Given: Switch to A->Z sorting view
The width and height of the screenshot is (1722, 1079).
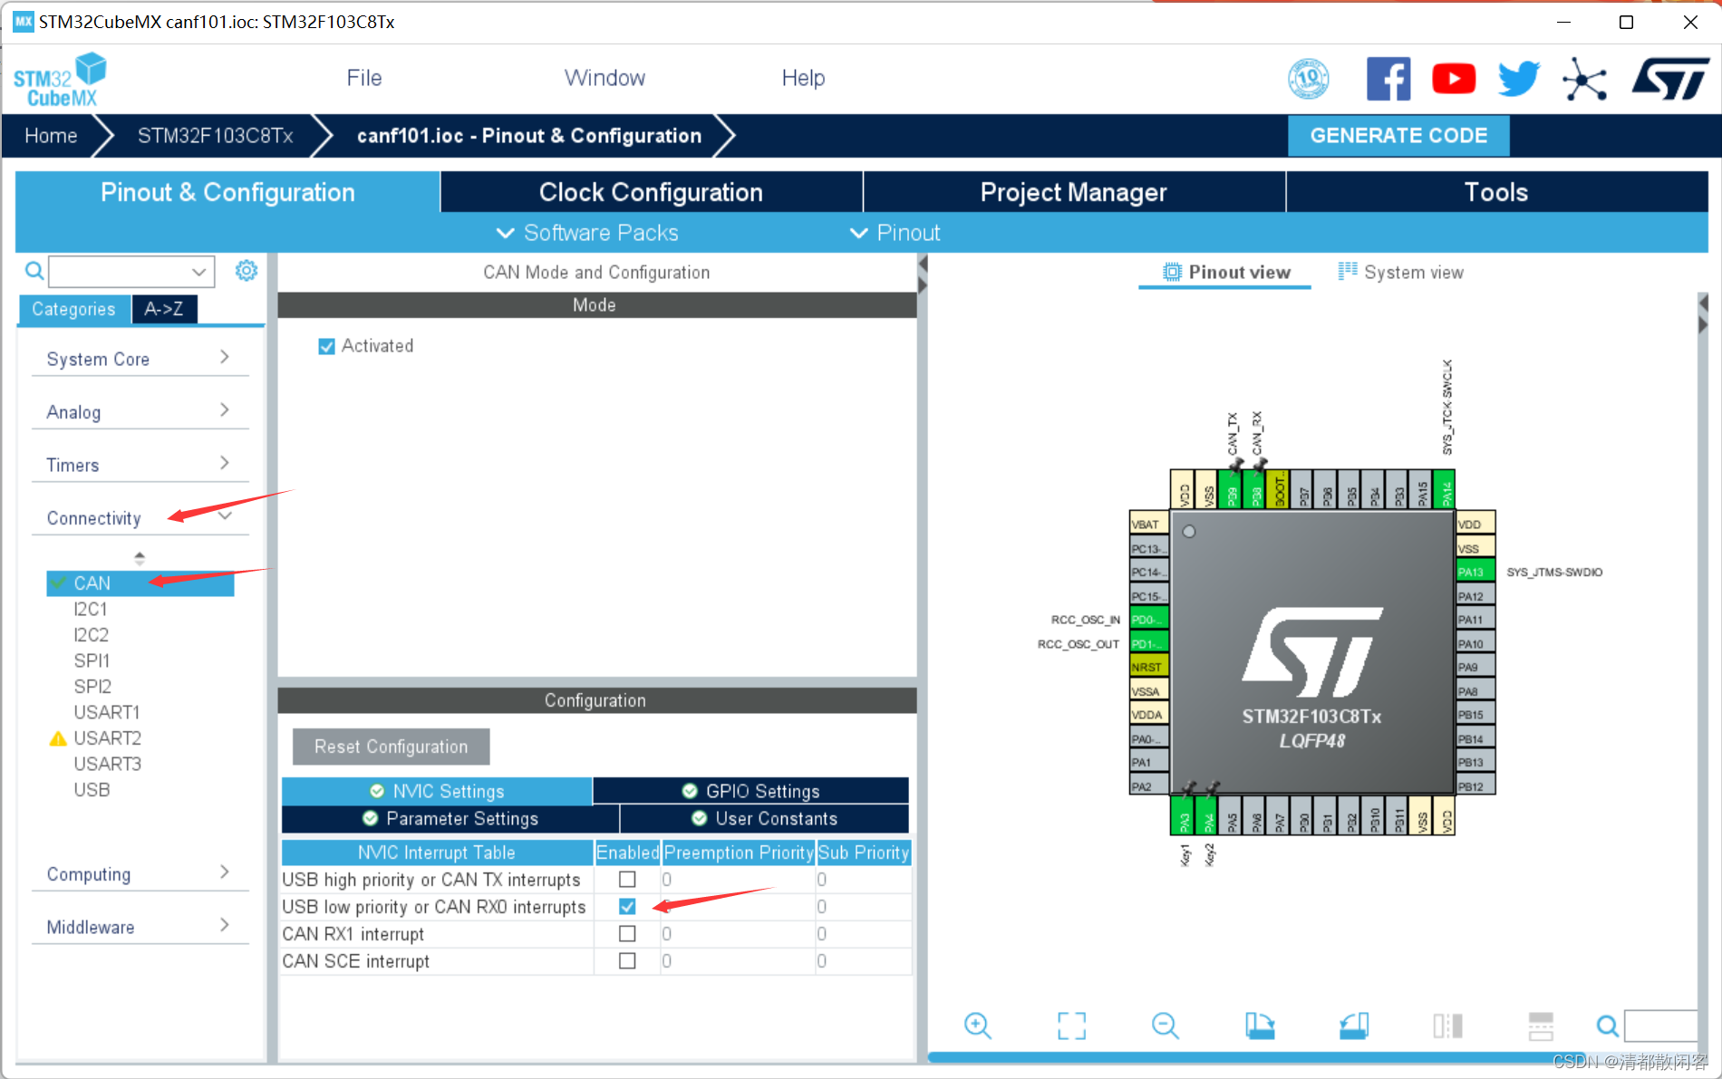Looking at the screenshot, I should tap(164, 309).
